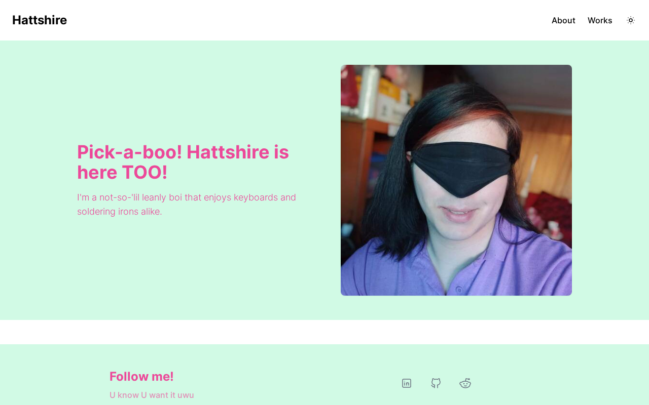
Task: Open the Reddit profile icon
Action: click(465, 383)
